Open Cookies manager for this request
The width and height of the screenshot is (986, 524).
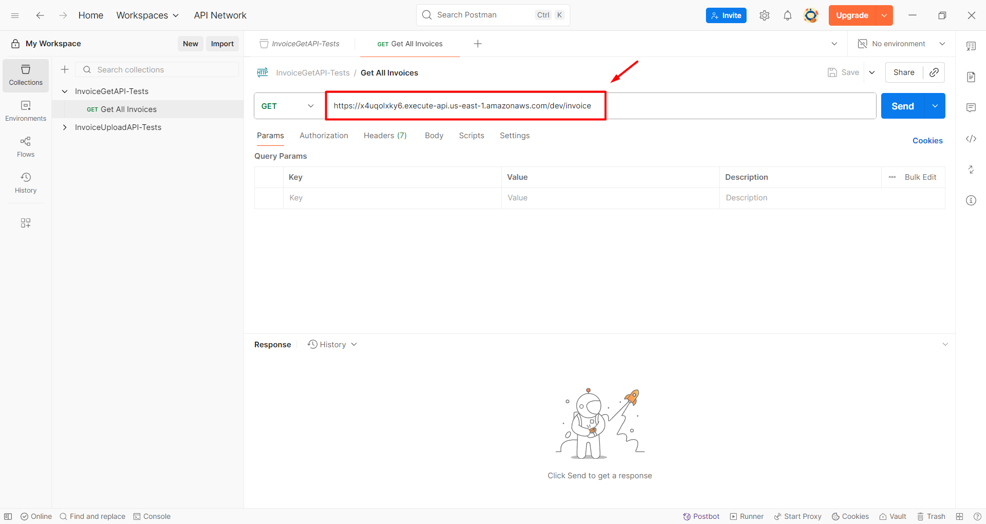(x=927, y=140)
